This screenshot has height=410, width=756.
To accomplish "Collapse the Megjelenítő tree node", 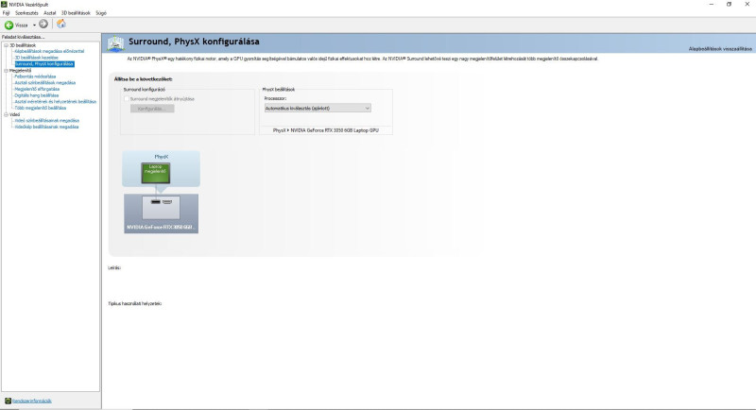I will point(6,70).
